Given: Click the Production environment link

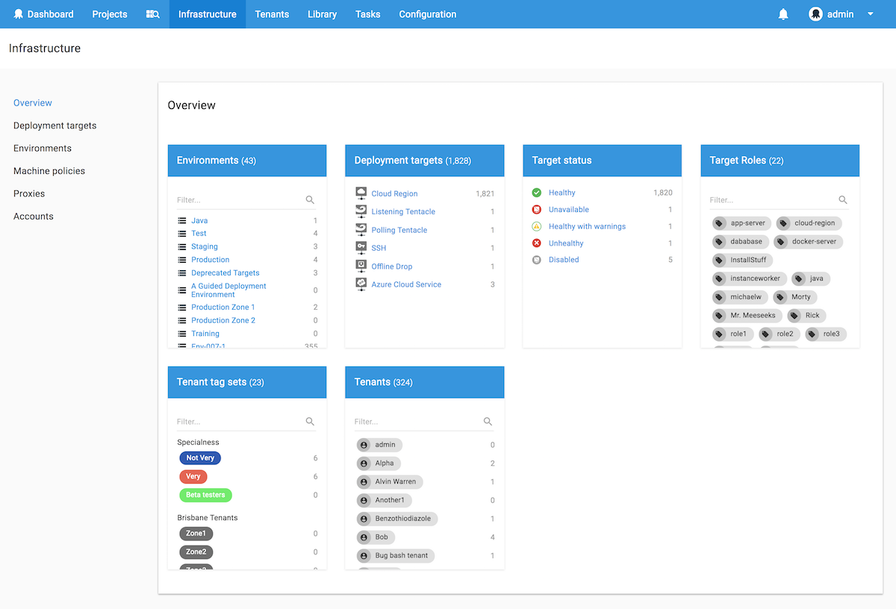Looking at the screenshot, I should [210, 260].
